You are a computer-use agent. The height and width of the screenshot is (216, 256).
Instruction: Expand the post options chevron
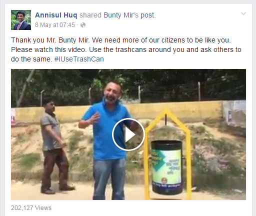point(243,13)
